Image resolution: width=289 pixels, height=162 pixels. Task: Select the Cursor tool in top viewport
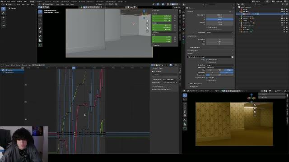click(40, 16)
